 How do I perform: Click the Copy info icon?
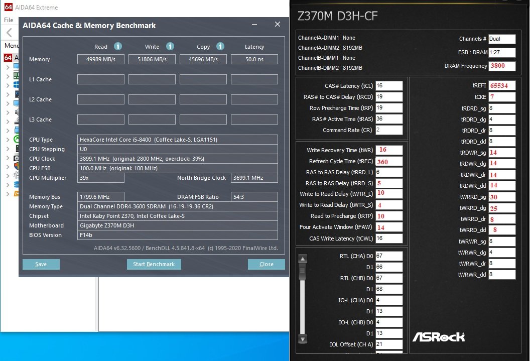click(220, 46)
